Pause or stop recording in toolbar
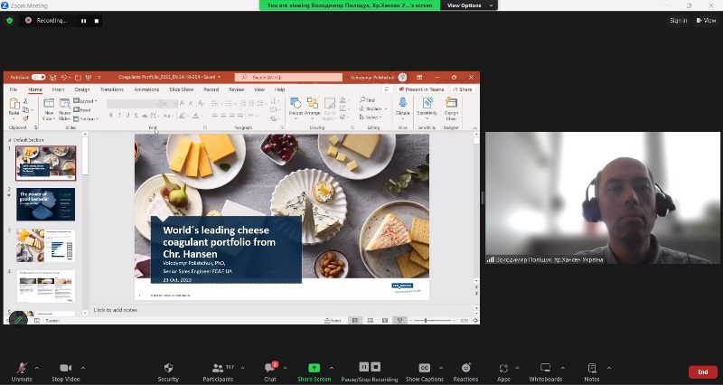This screenshot has width=723, height=385. [x=371, y=371]
